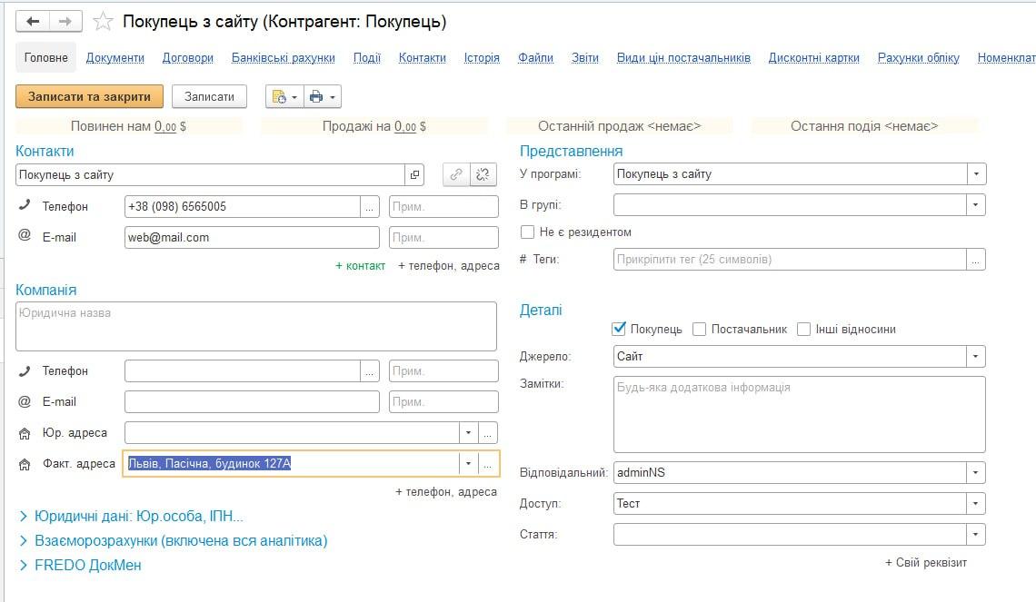Click the + контакт link
The image size is (1036, 602).
(360, 265)
